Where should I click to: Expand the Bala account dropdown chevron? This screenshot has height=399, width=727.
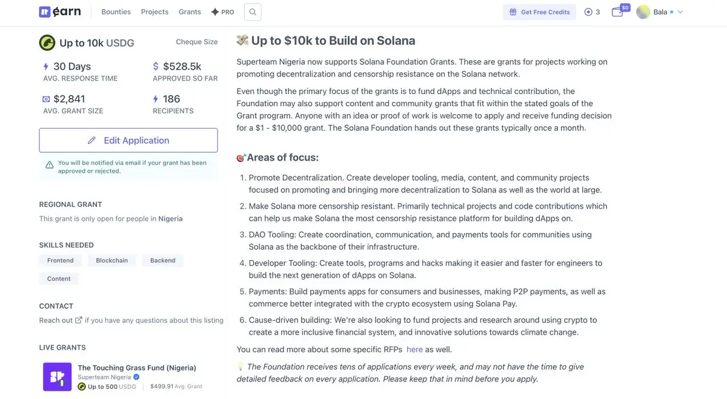coord(680,12)
